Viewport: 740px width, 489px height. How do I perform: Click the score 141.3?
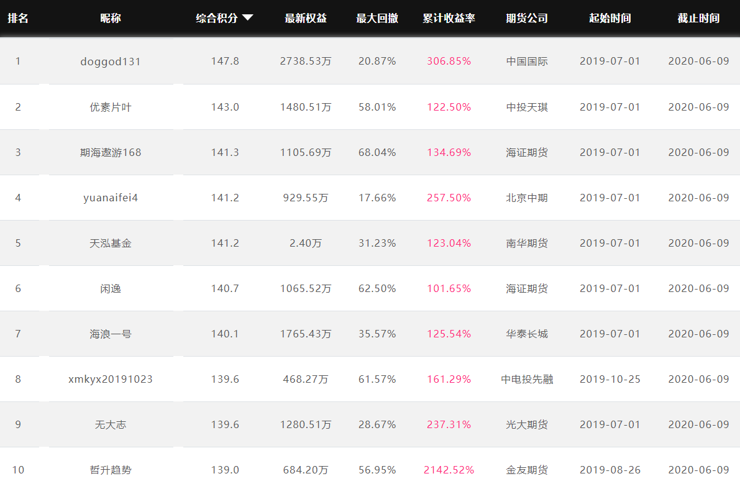pos(225,152)
